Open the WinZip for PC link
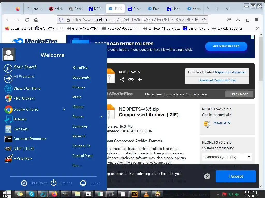The width and height of the screenshot is (265, 198). click(x=222, y=123)
